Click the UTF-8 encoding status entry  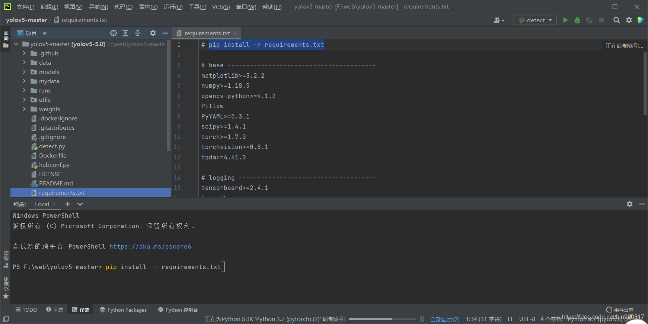click(527, 319)
